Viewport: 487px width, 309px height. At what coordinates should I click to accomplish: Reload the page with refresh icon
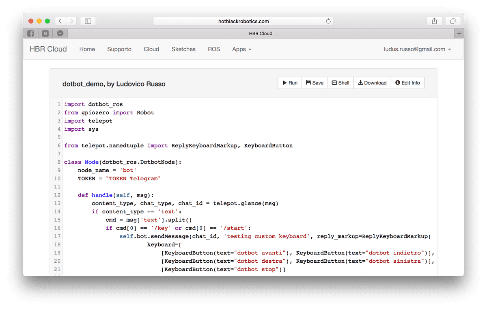click(328, 21)
